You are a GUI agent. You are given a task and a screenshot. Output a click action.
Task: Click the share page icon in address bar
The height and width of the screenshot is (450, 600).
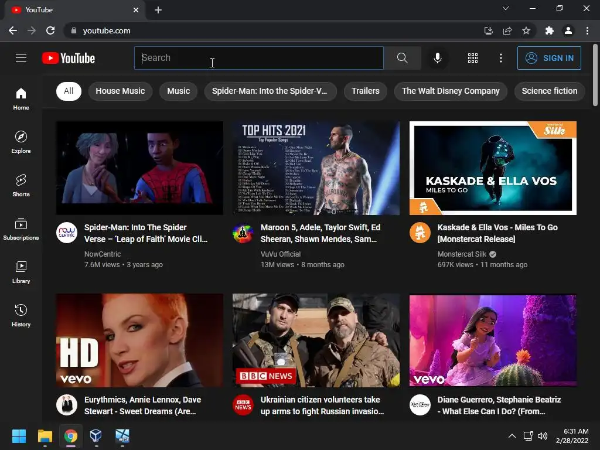click(507, 30)
